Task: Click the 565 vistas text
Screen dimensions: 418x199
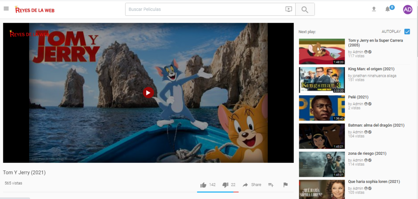Action: pos(13,183)
